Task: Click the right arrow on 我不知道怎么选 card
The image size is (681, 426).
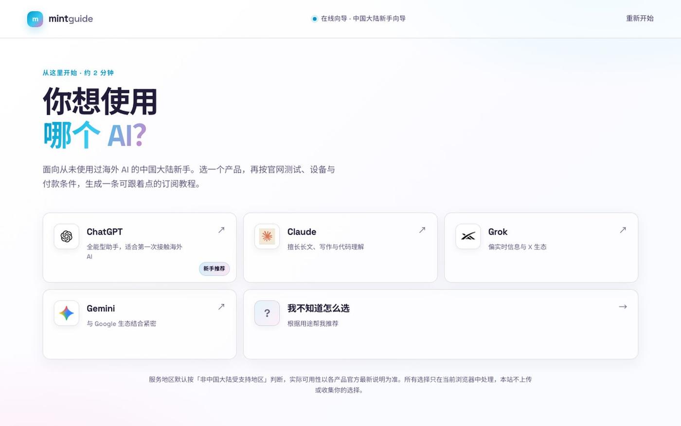Action: click(x=623, y=307)
